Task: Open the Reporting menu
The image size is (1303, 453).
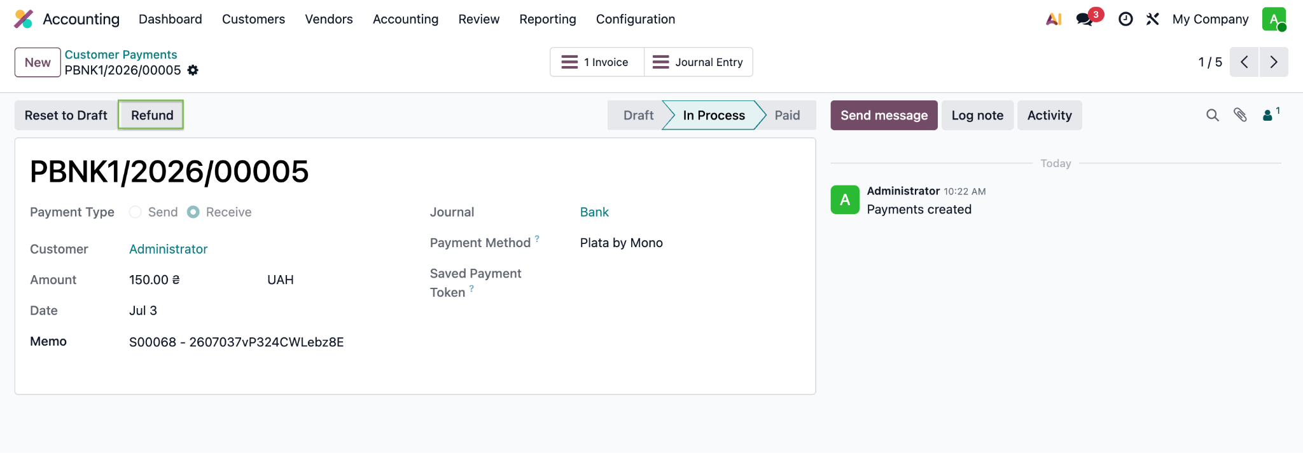Action: (x=548, y=19)
